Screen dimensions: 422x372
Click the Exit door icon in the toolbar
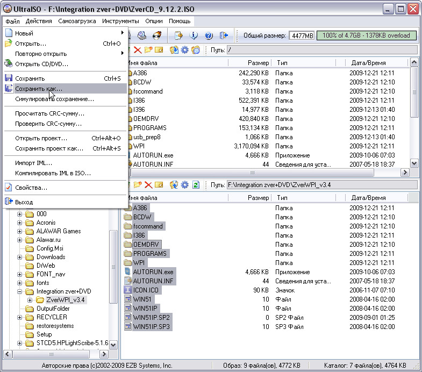pyautogui.click(x=224, y=35)
